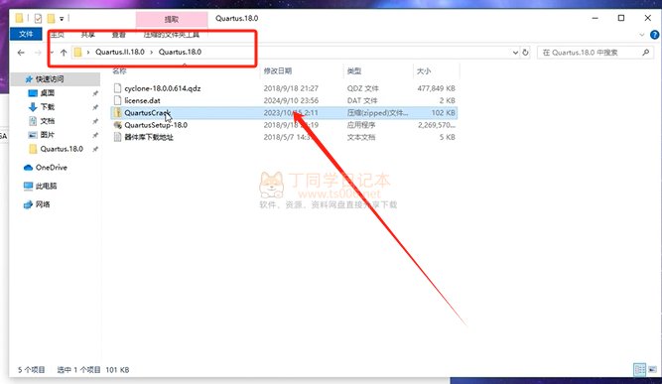Sort files by 大小 column header
662x384 pixels.
[x=424, y=70]
